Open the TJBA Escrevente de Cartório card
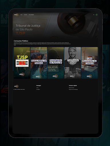The image size is (110, 146). tap(89, 63)
